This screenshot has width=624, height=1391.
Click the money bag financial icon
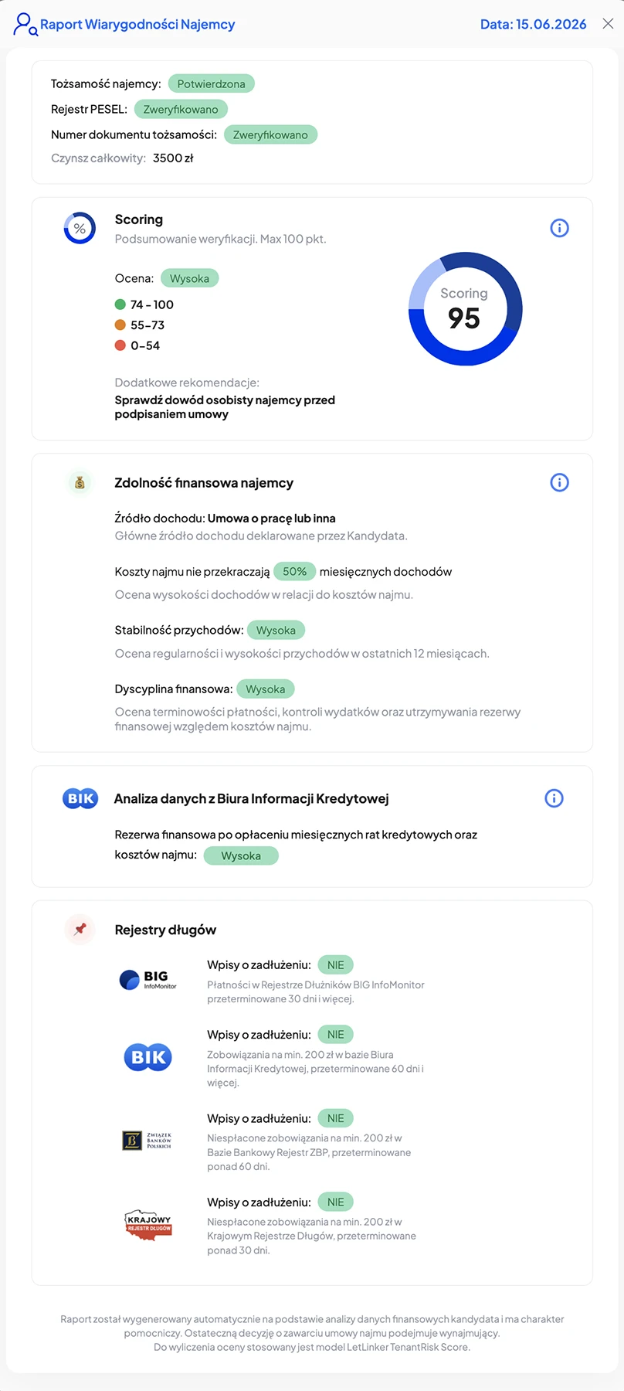pyautogui.click(x=80, y=483)
